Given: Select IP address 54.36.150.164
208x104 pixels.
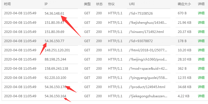Looking at the screenshot, I should tap(55, 96).
